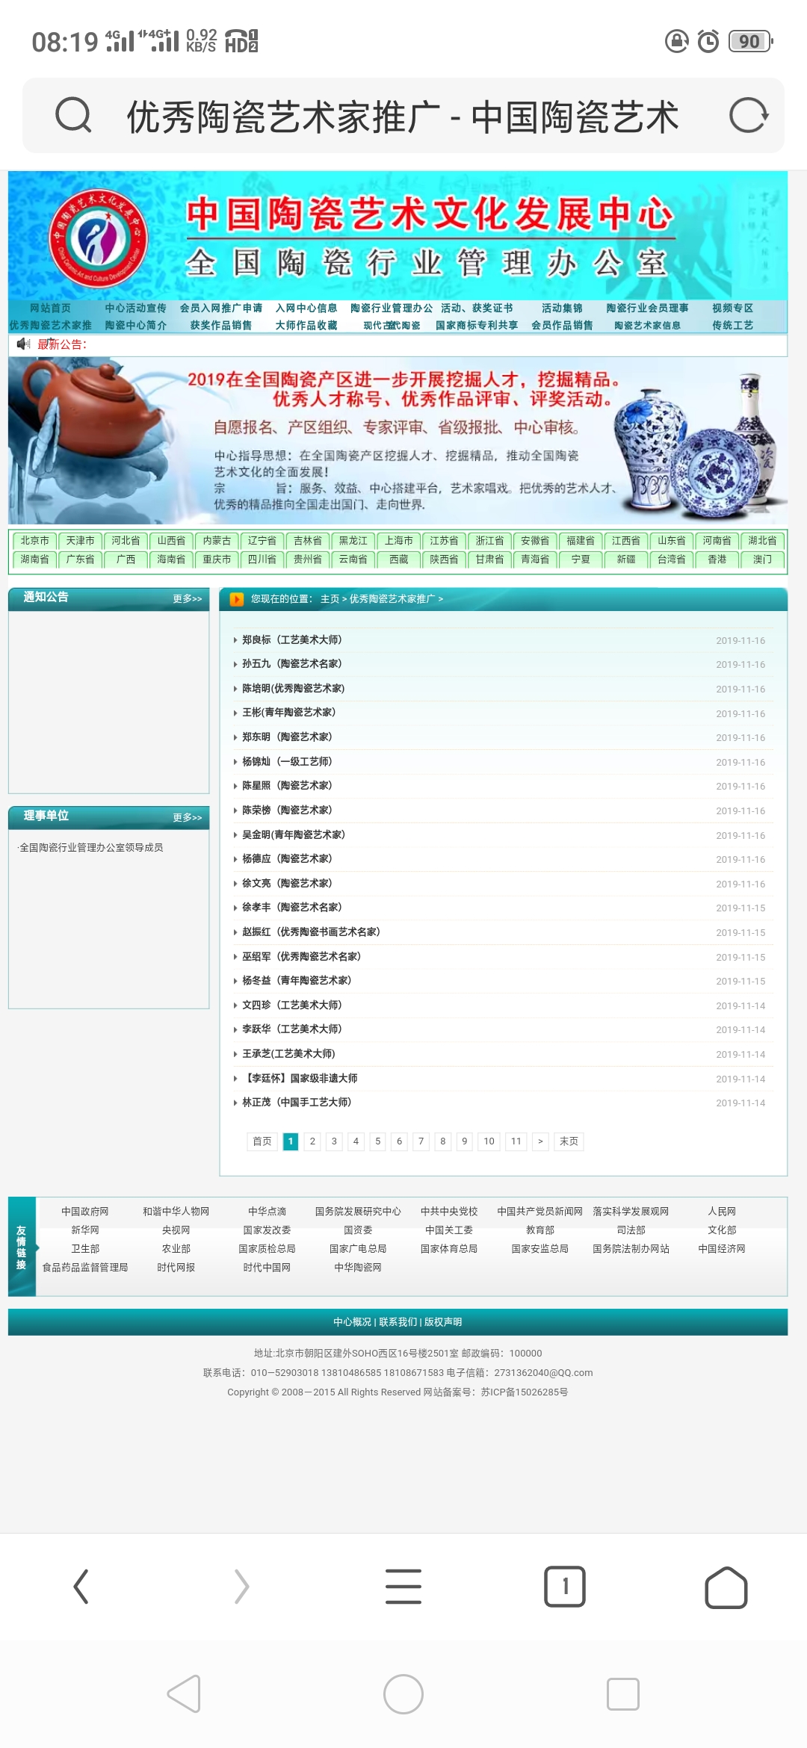Open 传统工艺 menu item
The width and height of the screenshot is (807, 1748).
[x=732, y=326]
